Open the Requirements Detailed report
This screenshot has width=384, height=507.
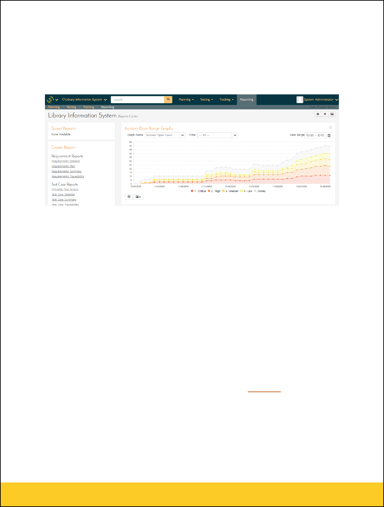click(x=66, y=161)
